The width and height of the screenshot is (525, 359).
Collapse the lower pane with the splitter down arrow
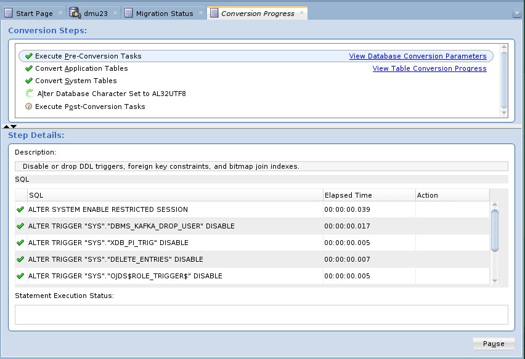point(14,126)
